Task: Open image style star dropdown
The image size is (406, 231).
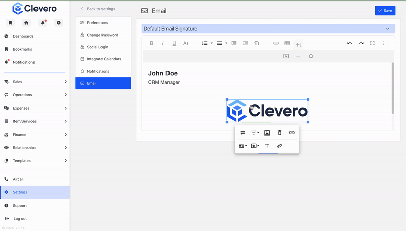Action: tap(255, 146)
